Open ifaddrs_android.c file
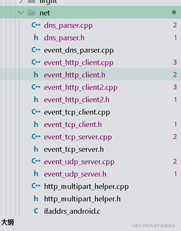Image resolution: width=181 pixels, height=231 pixels. (72, 211)
